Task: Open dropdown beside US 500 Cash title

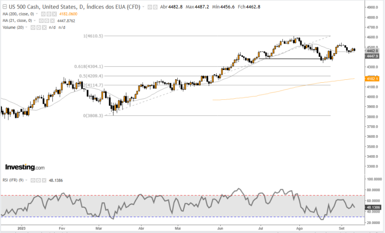Action: [x=144, y=6]
